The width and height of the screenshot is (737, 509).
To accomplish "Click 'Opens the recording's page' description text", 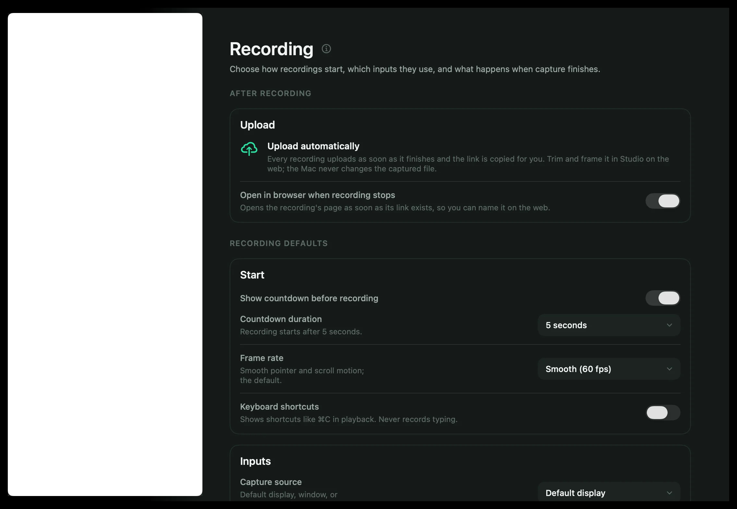I will [395, 207].
